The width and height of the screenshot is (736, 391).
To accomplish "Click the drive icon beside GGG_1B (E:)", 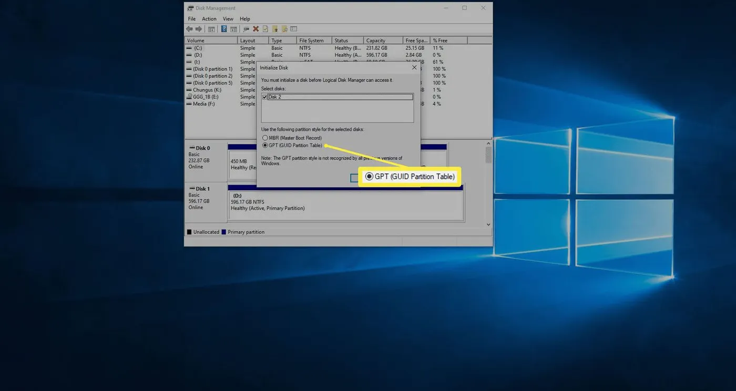I will click(189, 97).
